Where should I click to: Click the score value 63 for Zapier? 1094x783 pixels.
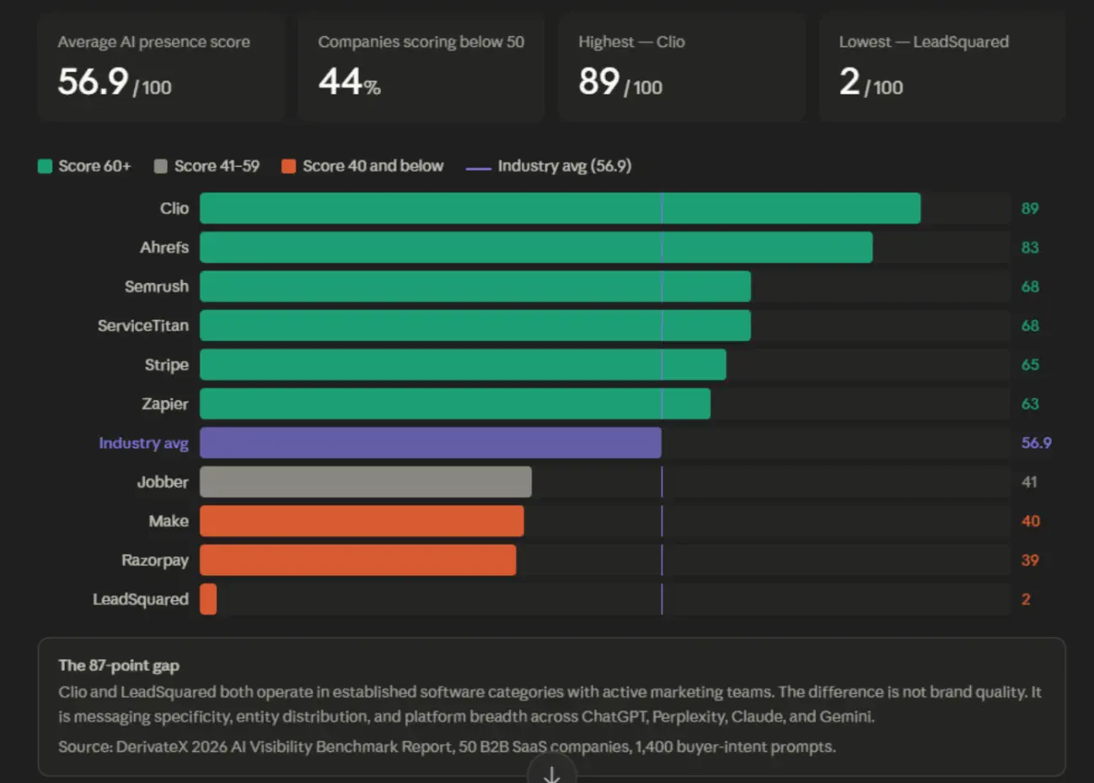[1030, 404]
